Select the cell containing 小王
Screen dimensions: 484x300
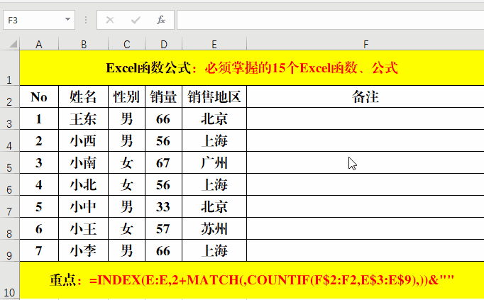83,228
